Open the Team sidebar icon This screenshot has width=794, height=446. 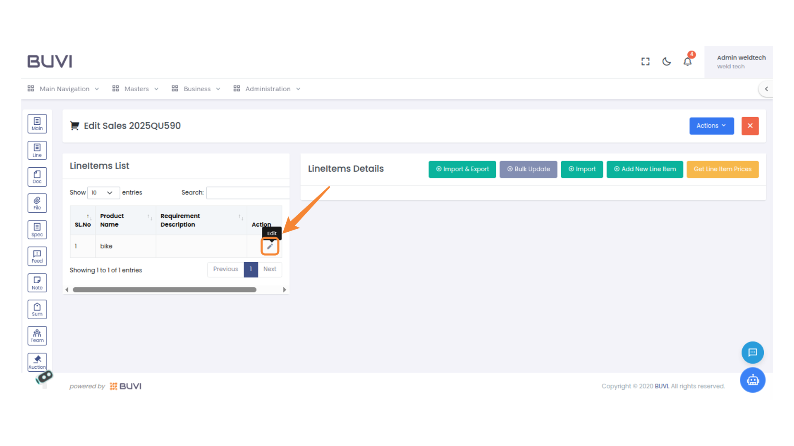click(x=37, y=336)
